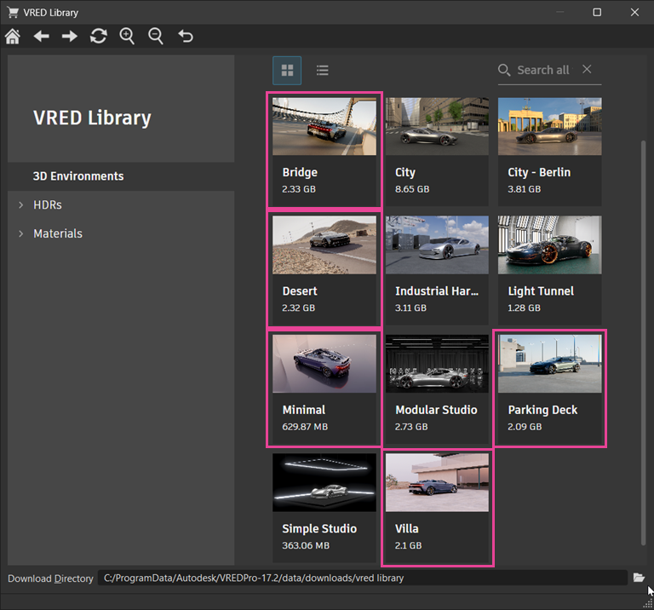
Task: Open the Modular Studio thumbnail
Action: [x=437, y=364]
